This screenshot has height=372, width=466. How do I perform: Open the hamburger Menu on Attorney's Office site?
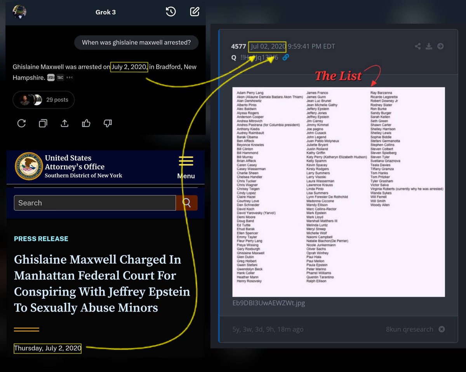click(186, 167)
